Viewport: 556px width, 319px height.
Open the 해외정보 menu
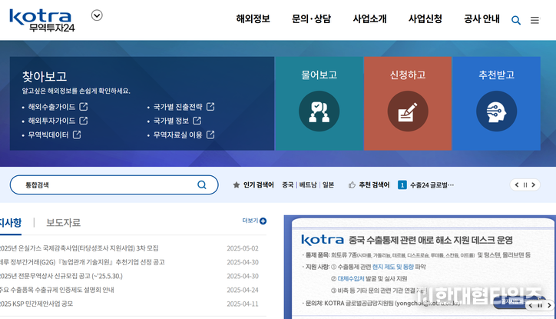coord(253,18)
